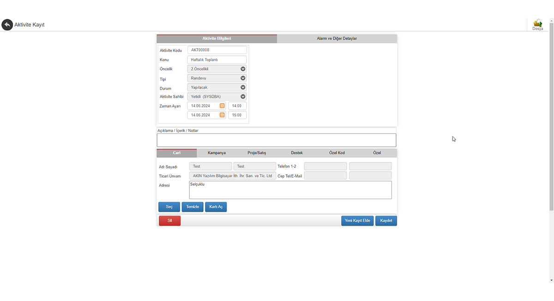Open calendar picker for the start date
The width and height of the screenshot is (554, 301).
pyautogui.click(x=222, y=106)
